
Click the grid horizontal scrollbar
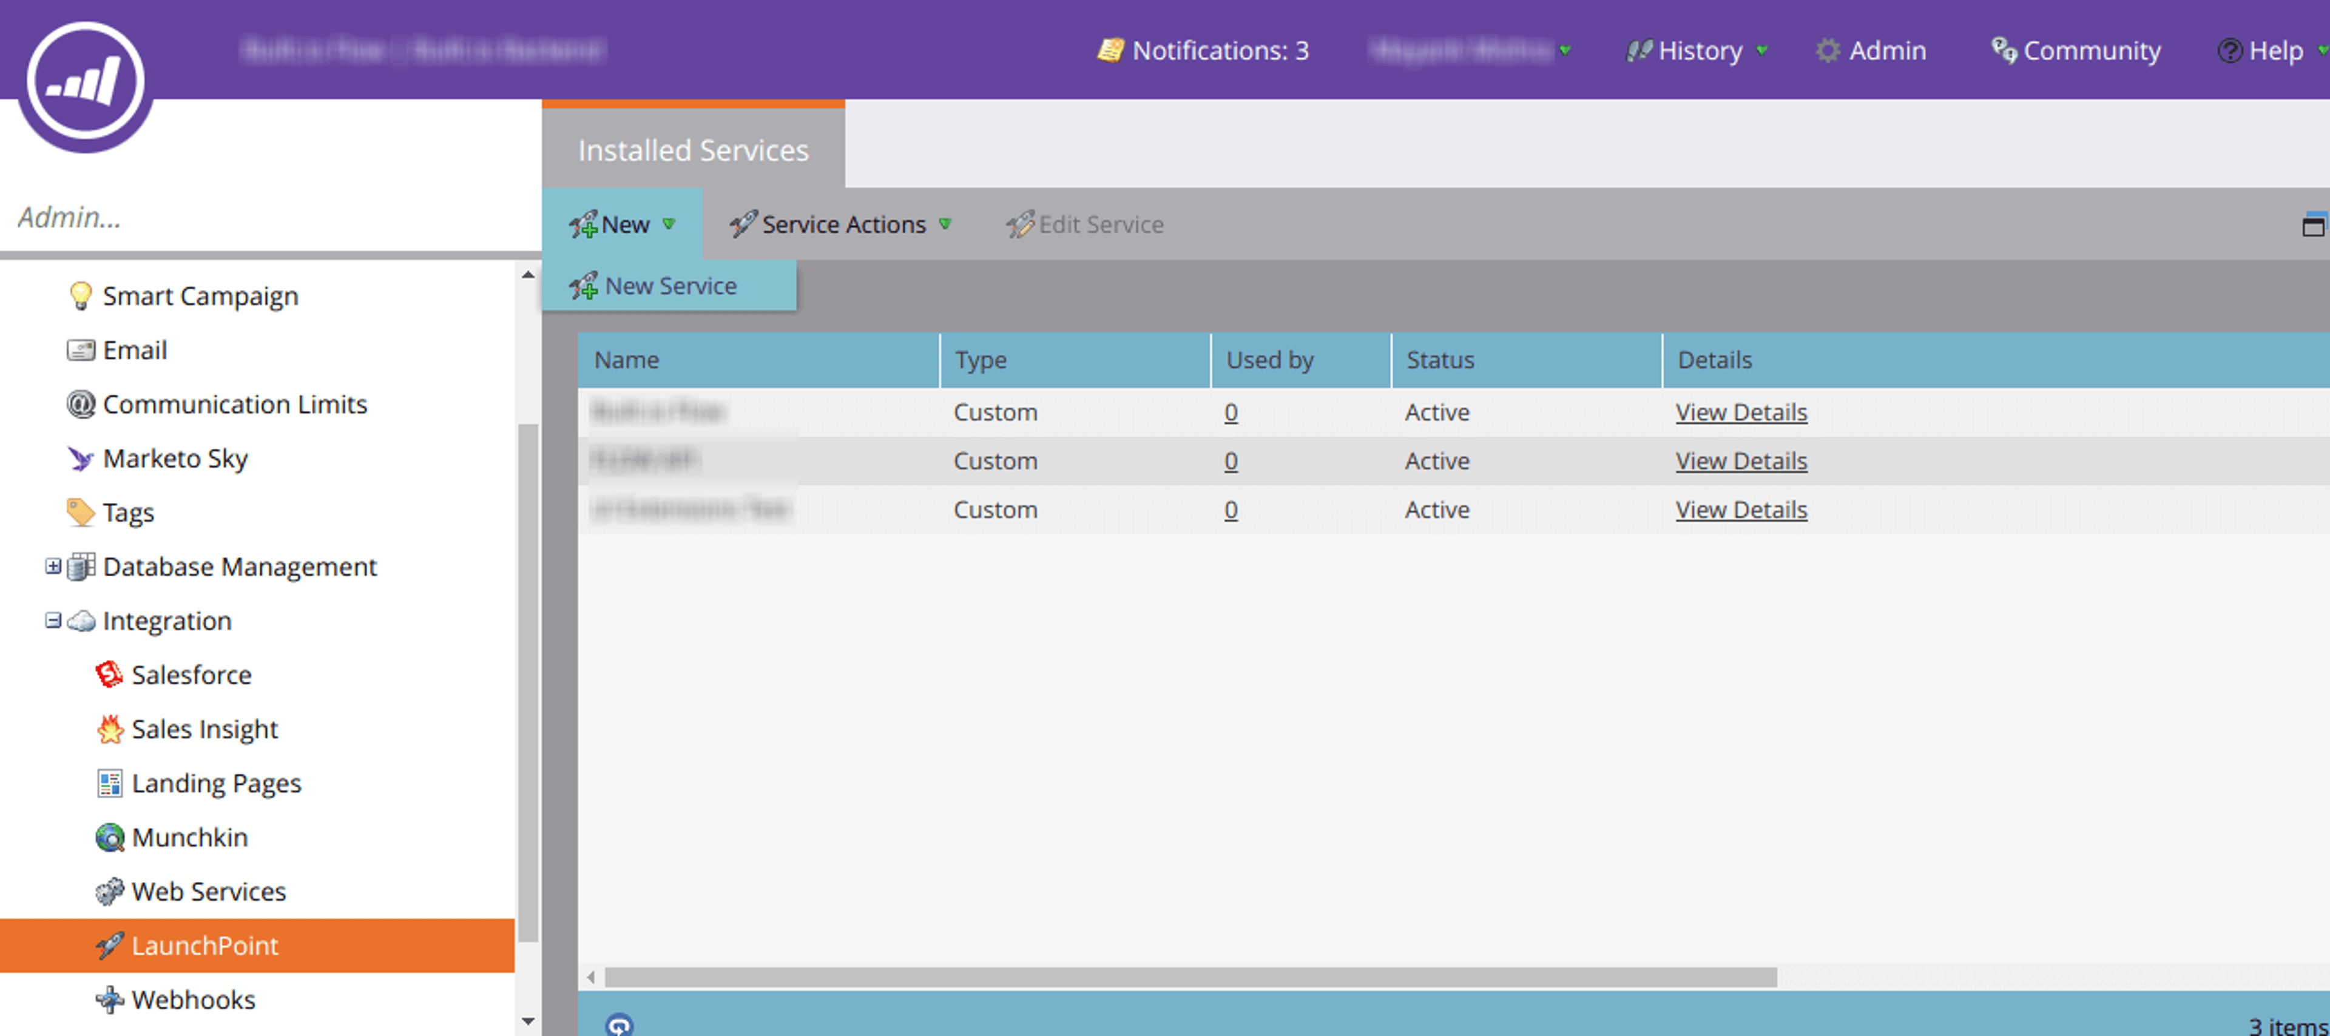[x=1190, y=977]
